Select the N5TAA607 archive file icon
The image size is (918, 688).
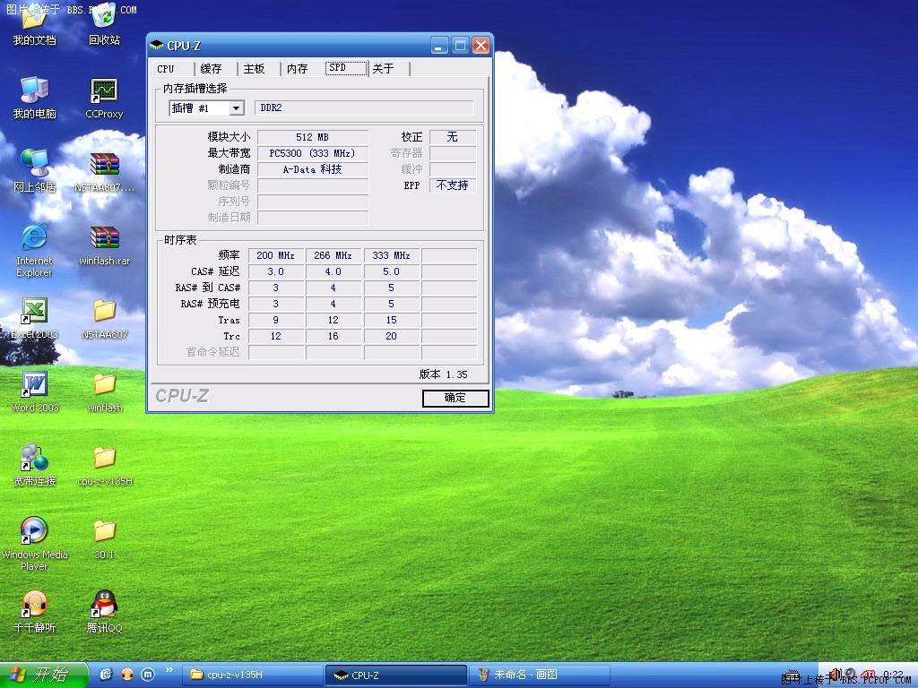click(x=104, y=171)
